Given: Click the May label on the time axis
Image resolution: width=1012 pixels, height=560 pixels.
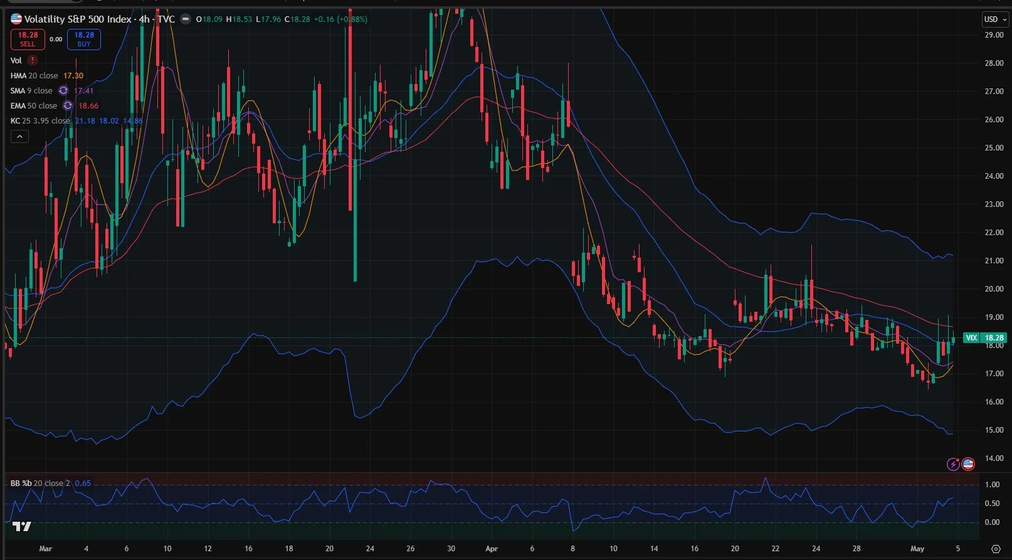Looking at the screenshot, I should point(917,549).
